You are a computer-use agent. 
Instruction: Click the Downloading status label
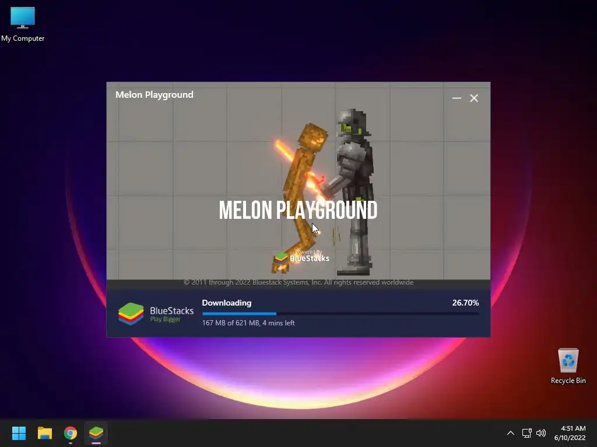[x=227, y=303]
